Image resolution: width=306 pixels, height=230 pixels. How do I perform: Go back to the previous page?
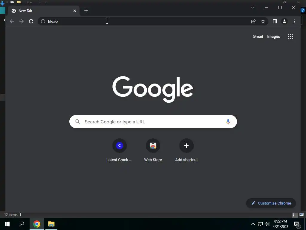coord(12,21)
